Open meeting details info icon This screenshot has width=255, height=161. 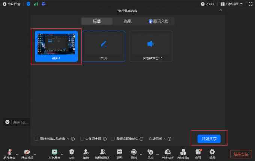(x=4, y=4)
